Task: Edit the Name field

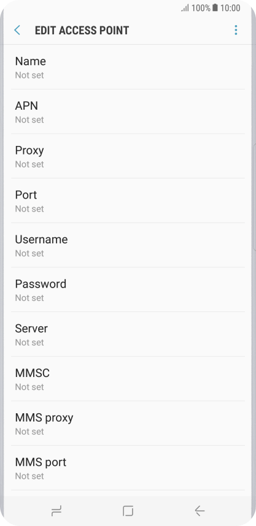Action: click(128, 67)
